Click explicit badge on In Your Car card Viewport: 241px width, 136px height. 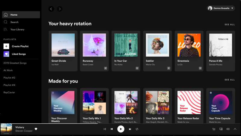137,68
